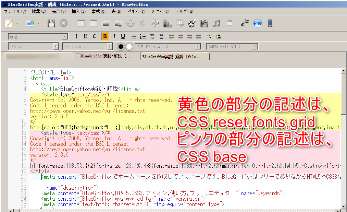This screenshot has width=347, height=212.
Task: Click the mobile phone icon
Action: [270, 23]
